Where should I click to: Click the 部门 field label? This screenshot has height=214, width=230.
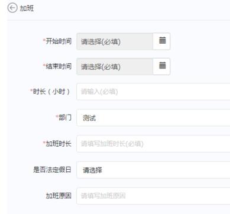tap(65, 118)
